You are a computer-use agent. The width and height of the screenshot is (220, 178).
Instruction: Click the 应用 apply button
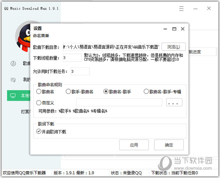[134, 145]
